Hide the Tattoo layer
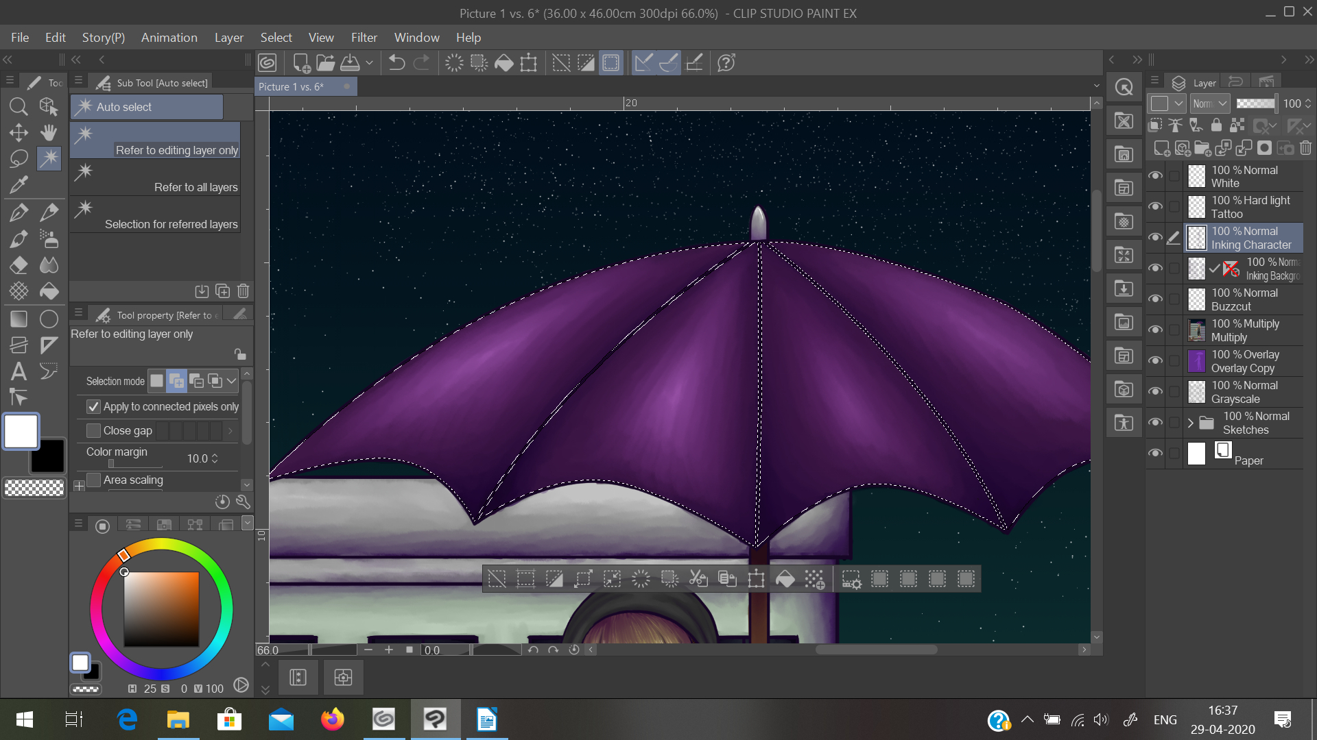Image resolution: width=1317 pixels, height=740 pixels. point(1155,206)
